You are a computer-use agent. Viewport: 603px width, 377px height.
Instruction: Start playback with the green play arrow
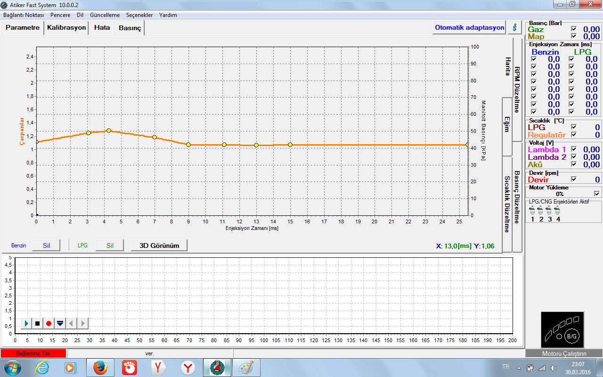coord(26,324)
